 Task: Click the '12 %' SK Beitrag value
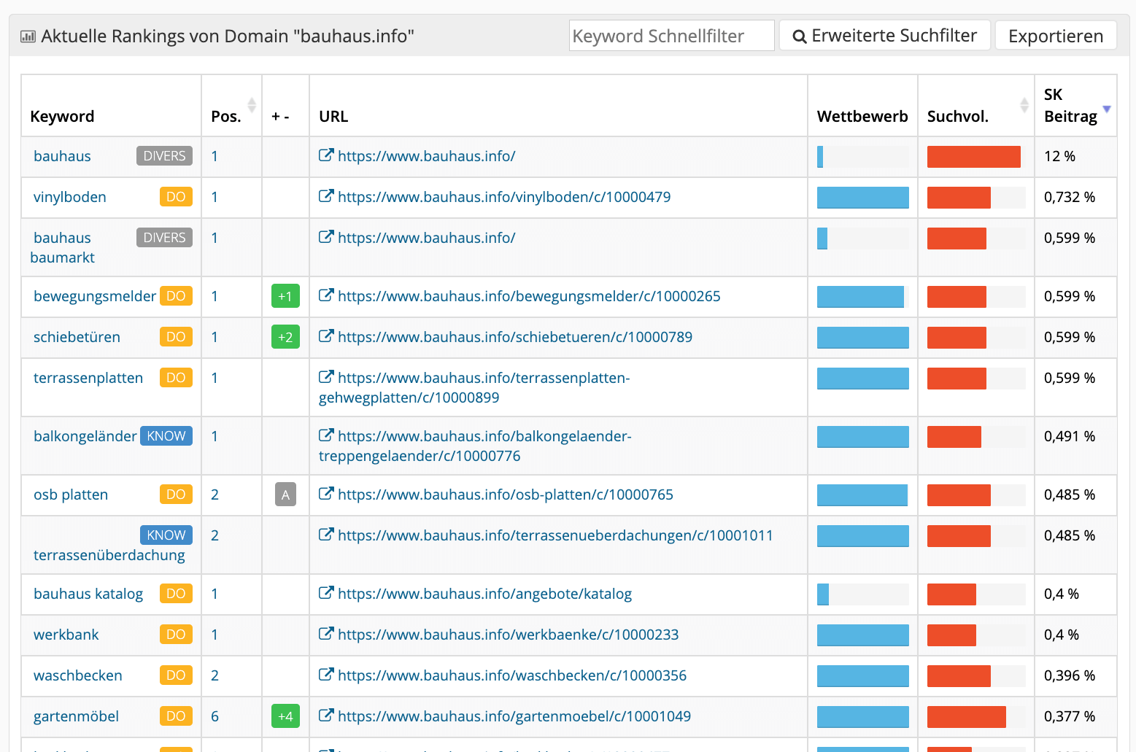point(1059,156)
